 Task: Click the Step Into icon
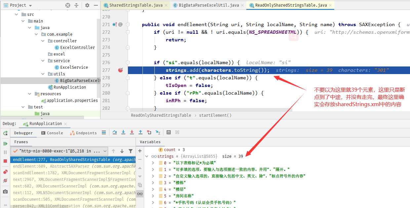pos(123,132)
